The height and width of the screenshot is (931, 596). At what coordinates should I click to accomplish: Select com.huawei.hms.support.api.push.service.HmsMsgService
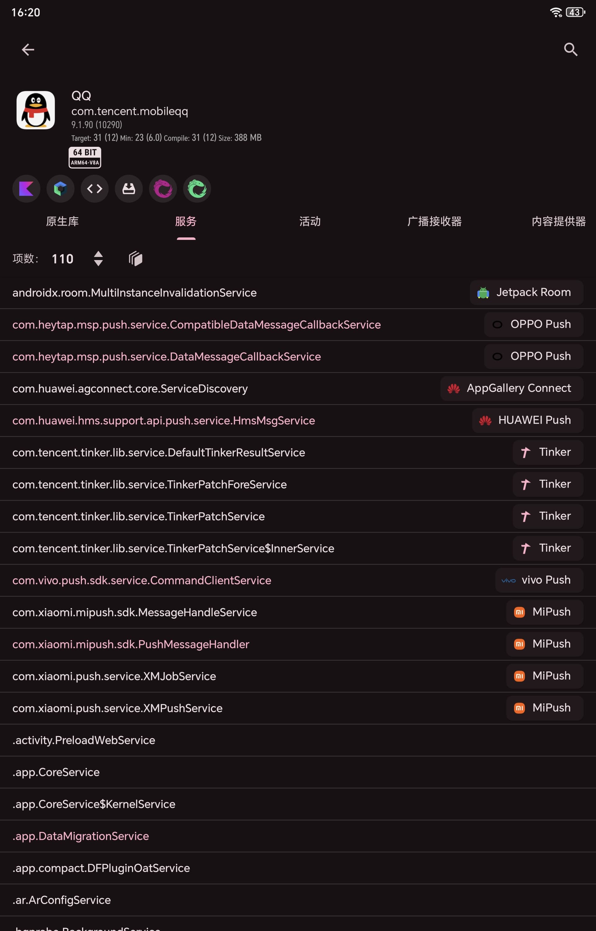(298, 421)
